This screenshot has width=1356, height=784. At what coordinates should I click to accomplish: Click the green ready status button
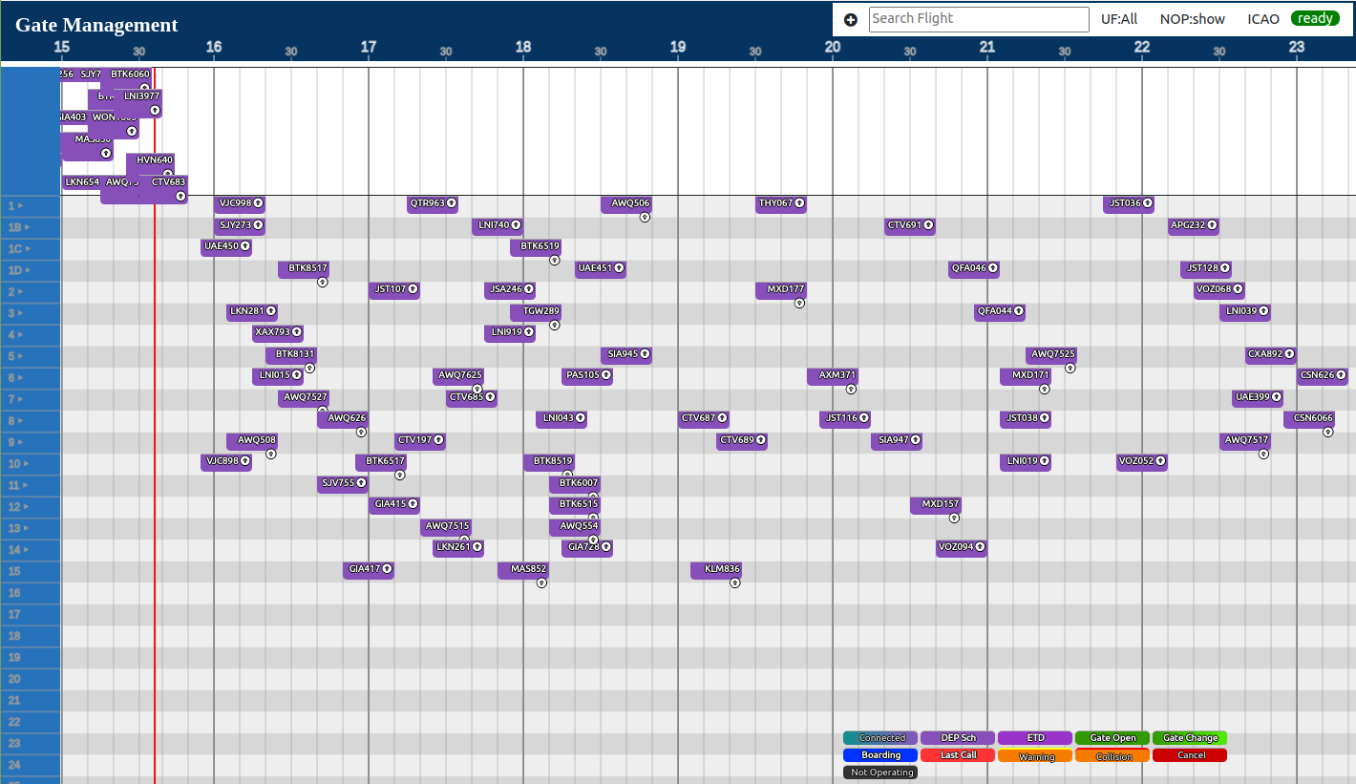(x=1315, y=19)
